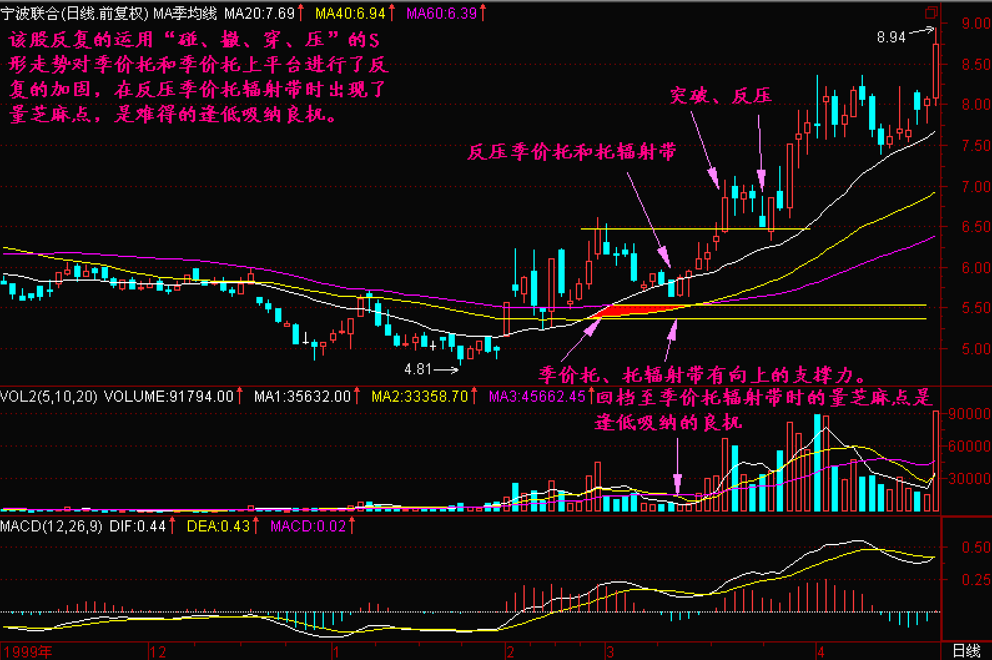This screenshot has width=992, height=660.
Task: Select the MACD(12,26,9) indicator label
Action: pos(51,527)
